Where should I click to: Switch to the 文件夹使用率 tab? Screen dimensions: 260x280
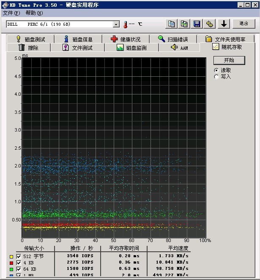click(x=226, y=39)
